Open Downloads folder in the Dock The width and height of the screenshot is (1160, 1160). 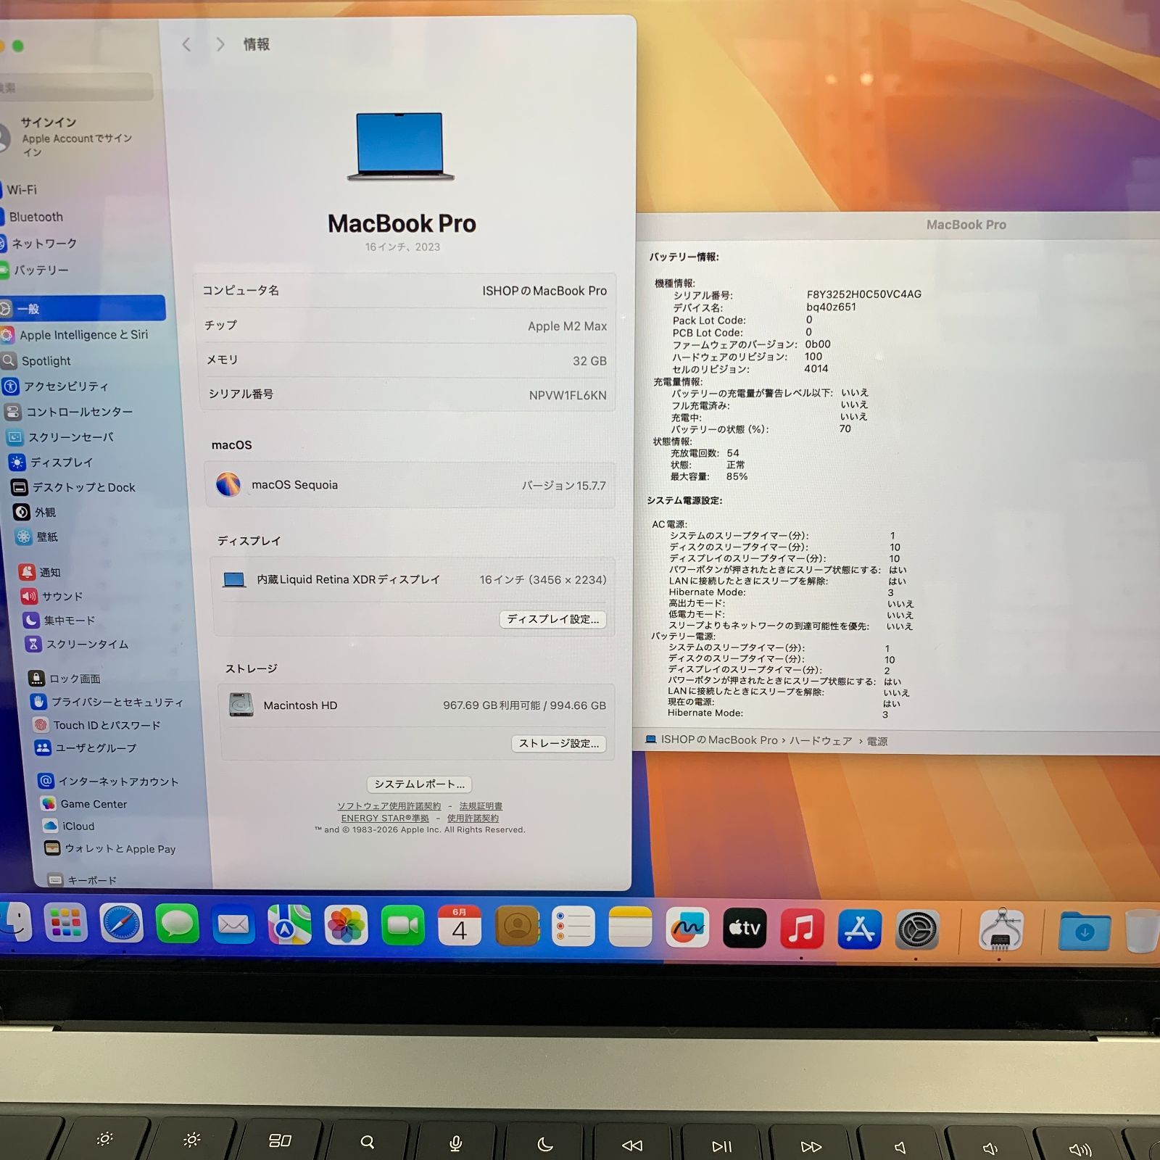[x=1084, y=931]
